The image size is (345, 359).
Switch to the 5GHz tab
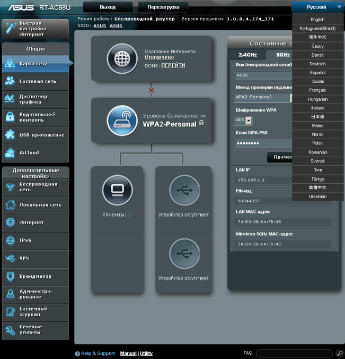[x=279, y=55]
